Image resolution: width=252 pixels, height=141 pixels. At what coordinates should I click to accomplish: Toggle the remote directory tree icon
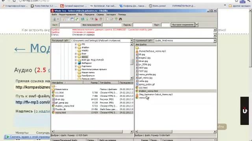pos(72,19)
